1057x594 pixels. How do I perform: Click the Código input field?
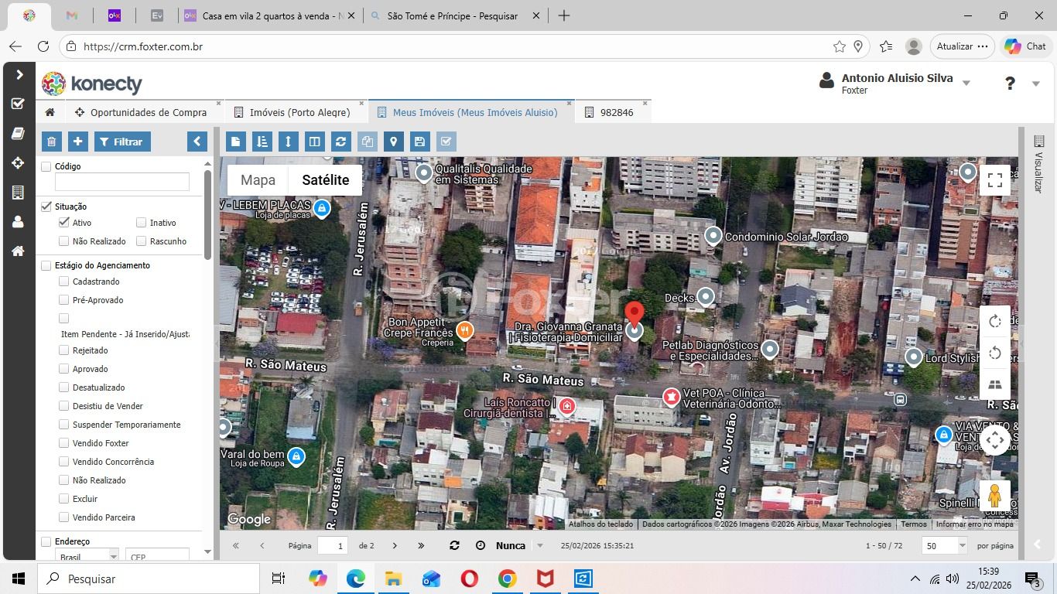122,182
